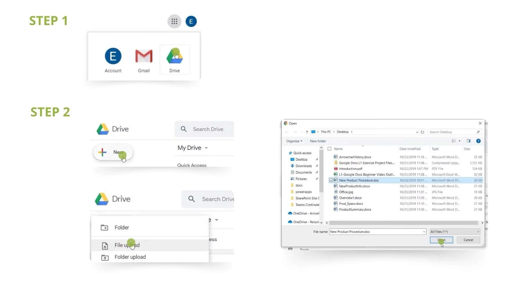Screen dimensions: 517x291
Task: Expand the chevron after This PC breadcrumb
Action: point(334,132)
